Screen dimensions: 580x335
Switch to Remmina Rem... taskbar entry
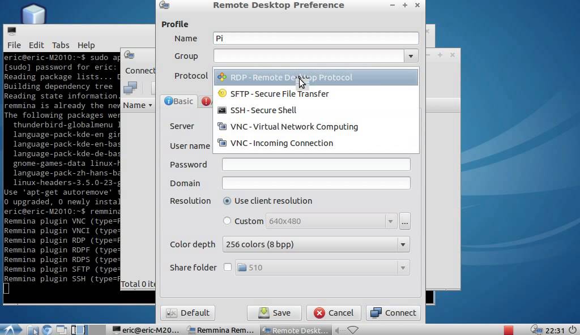point(221,330)
